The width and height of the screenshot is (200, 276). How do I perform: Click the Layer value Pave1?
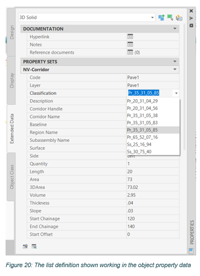pos(133,85)
